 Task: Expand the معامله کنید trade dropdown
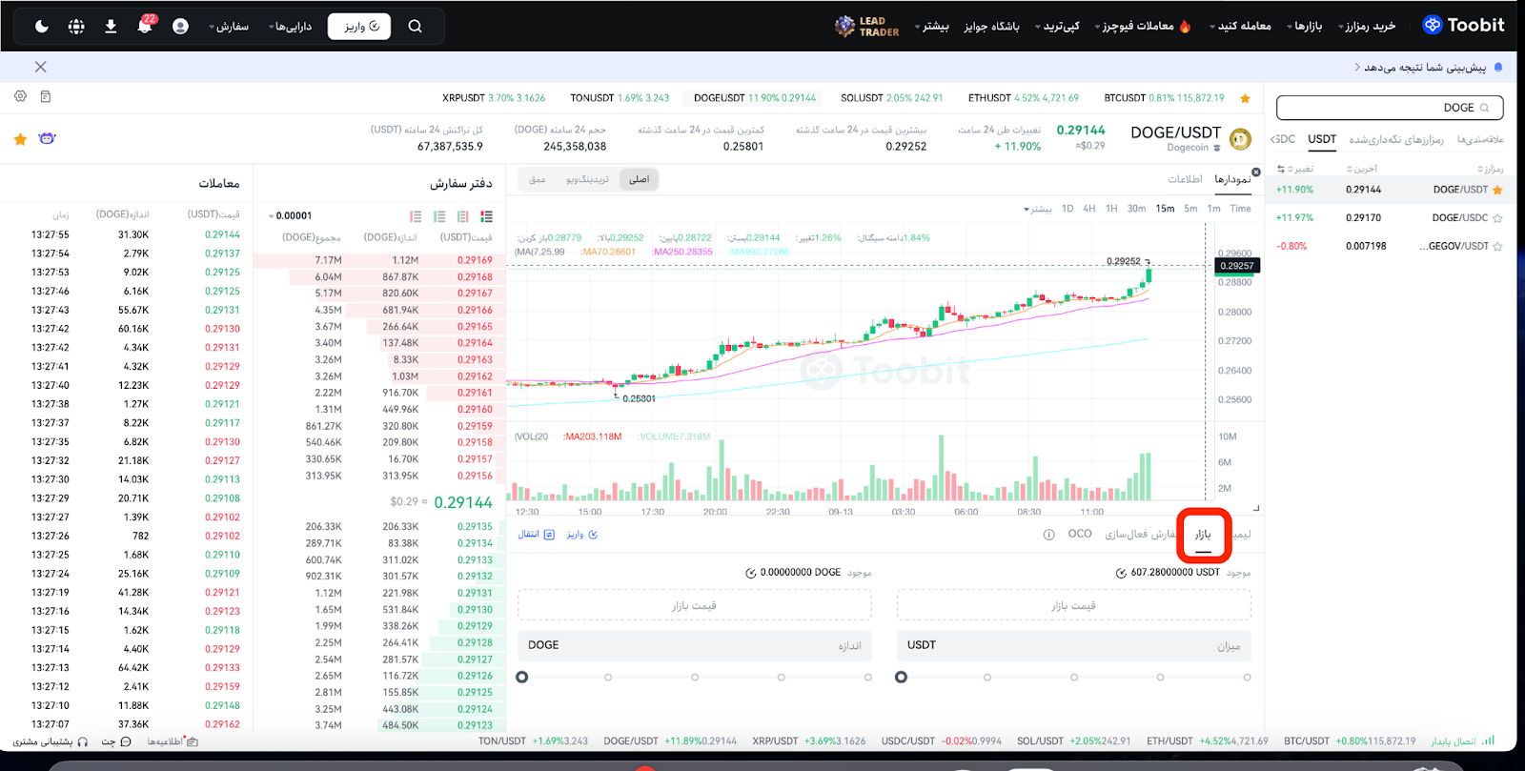pos(1240,27)
